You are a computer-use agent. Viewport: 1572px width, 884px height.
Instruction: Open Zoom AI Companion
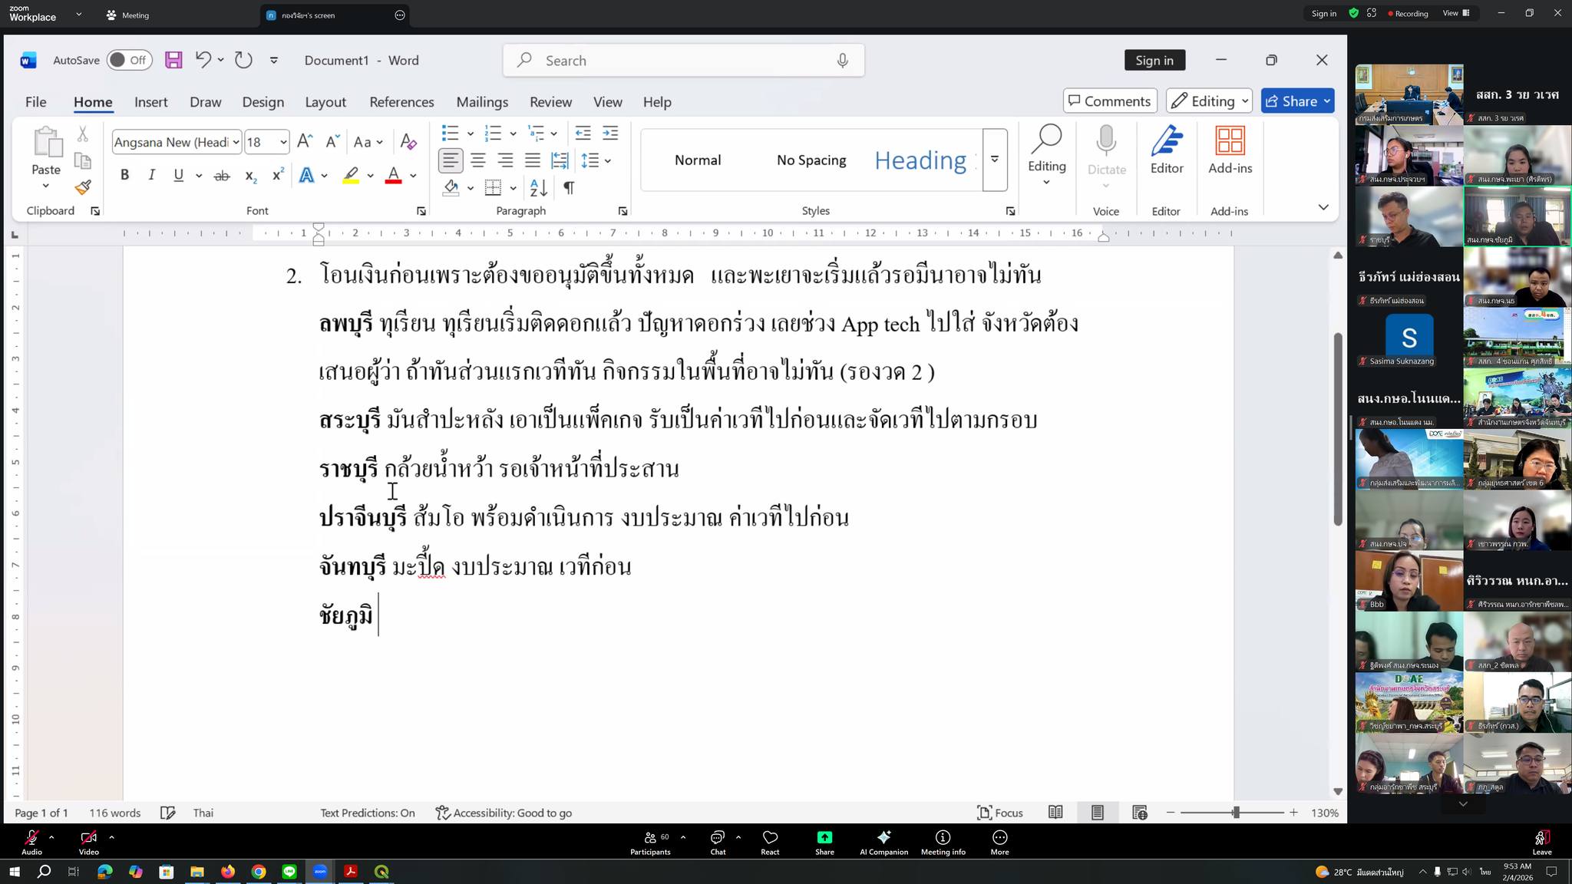coord(883,842)
